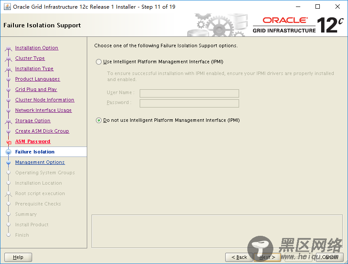348x264 pixels.
Task: Open the Network Interface Usage step
Action: 43,110
